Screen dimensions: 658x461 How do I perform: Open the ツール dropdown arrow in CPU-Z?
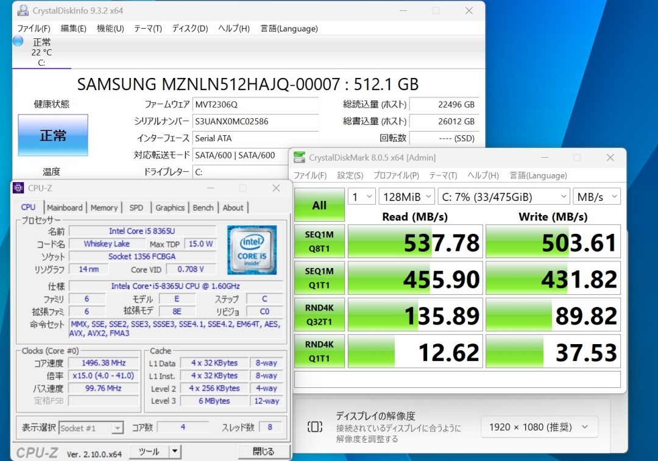[175, 451]
